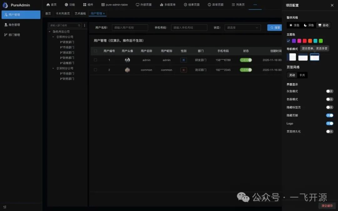The image size is (338, 211).
Task: Click the admin user avatar
Action: [127, 60]
